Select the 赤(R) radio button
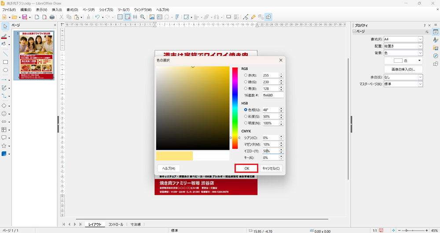 (x=246, y=75)
